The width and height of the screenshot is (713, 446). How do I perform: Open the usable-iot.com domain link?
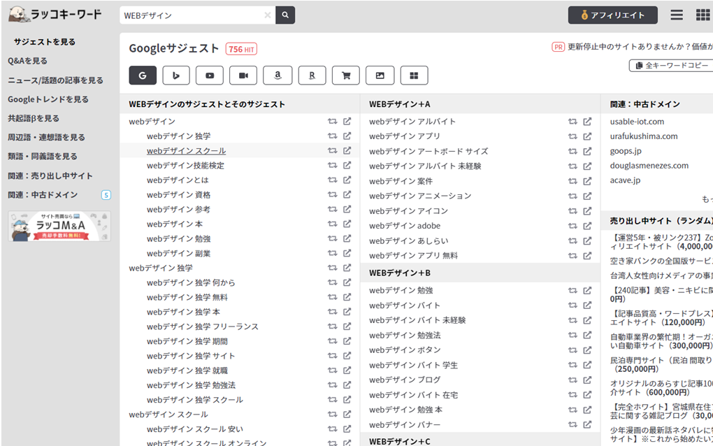tap(637, 122)
